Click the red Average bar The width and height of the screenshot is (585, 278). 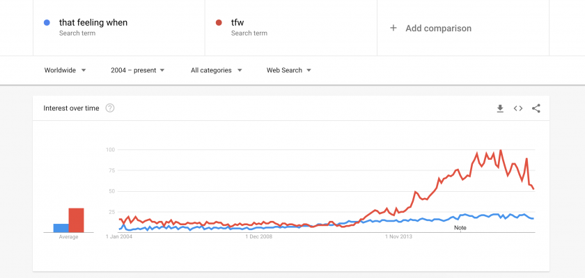click(75, 220)
